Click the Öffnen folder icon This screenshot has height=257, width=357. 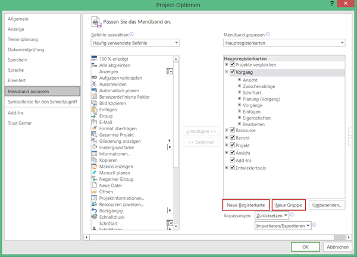(94, 192)
